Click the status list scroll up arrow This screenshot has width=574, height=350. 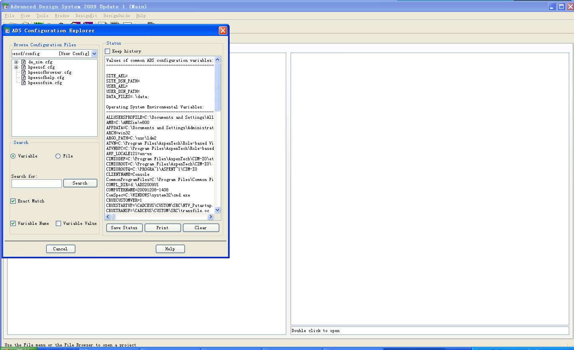(218, 60)
